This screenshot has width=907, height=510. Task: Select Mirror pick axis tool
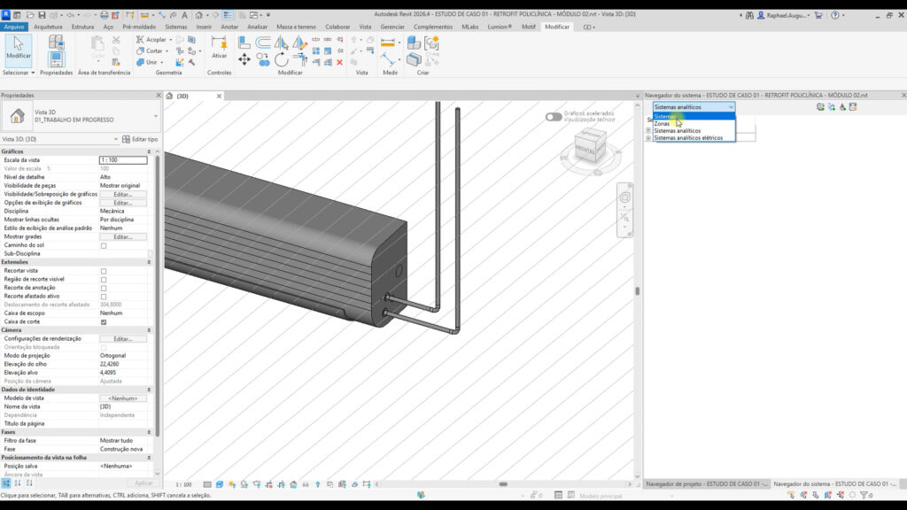pyautogui.click(x=281, y=42)
